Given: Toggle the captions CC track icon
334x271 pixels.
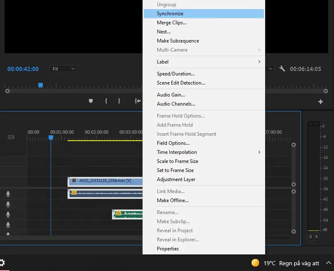Looking at the screenshot, I should [11, 137].
